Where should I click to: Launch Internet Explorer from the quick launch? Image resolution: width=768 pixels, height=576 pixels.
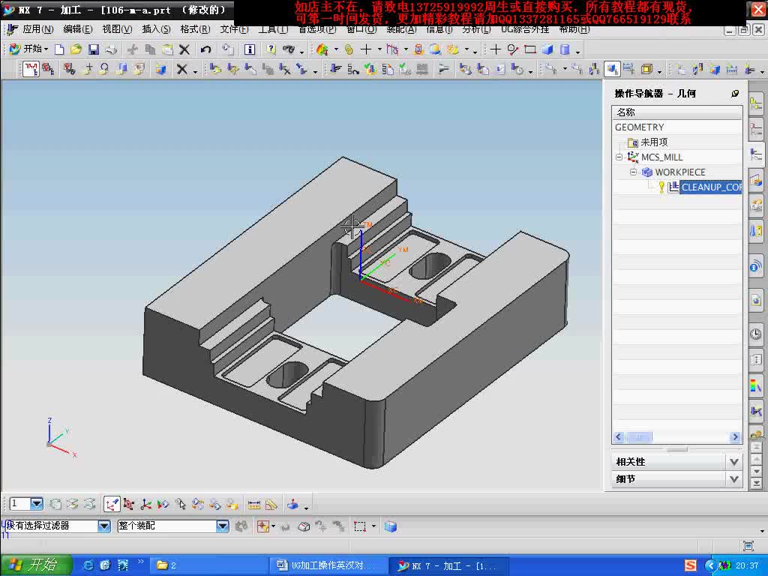click(x=88, y=565)
